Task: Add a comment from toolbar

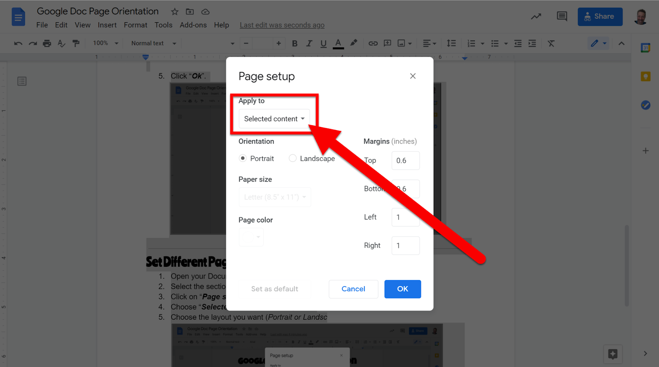Action: pos(387,43)
